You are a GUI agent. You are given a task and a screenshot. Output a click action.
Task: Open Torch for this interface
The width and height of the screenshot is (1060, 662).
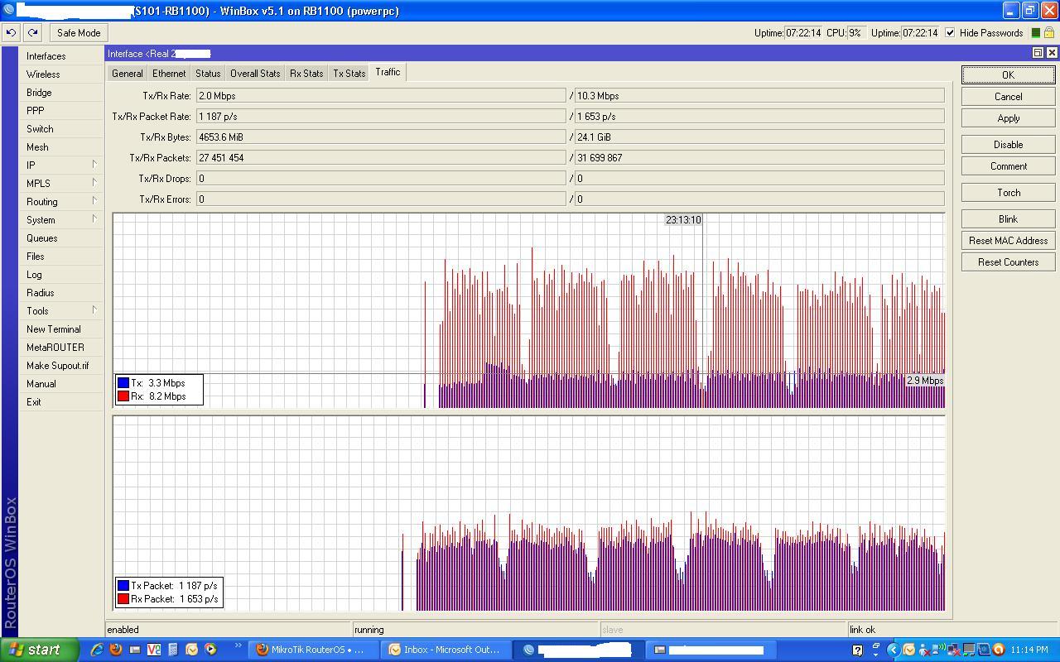[x=1008, y=193]
